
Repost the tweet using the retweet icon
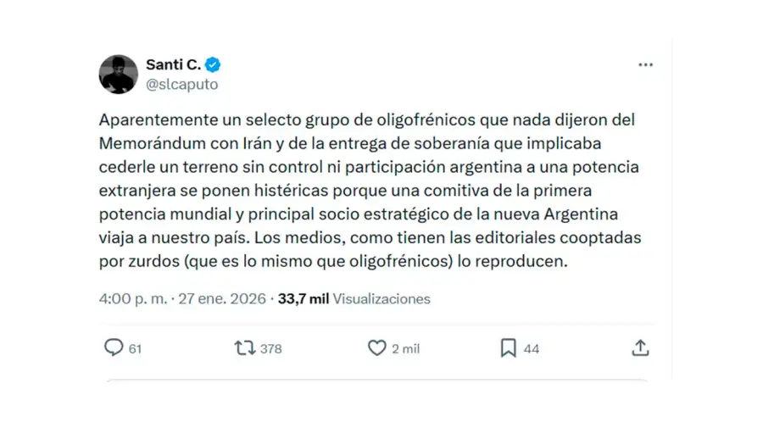click(x=245, y=347)
